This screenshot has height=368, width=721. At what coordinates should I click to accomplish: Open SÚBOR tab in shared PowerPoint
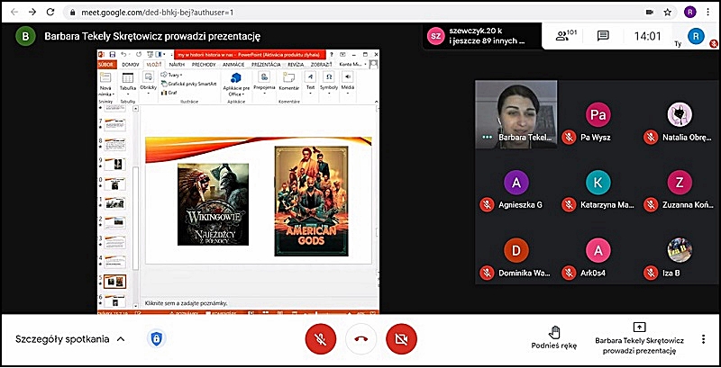click(x=105, y=65)
